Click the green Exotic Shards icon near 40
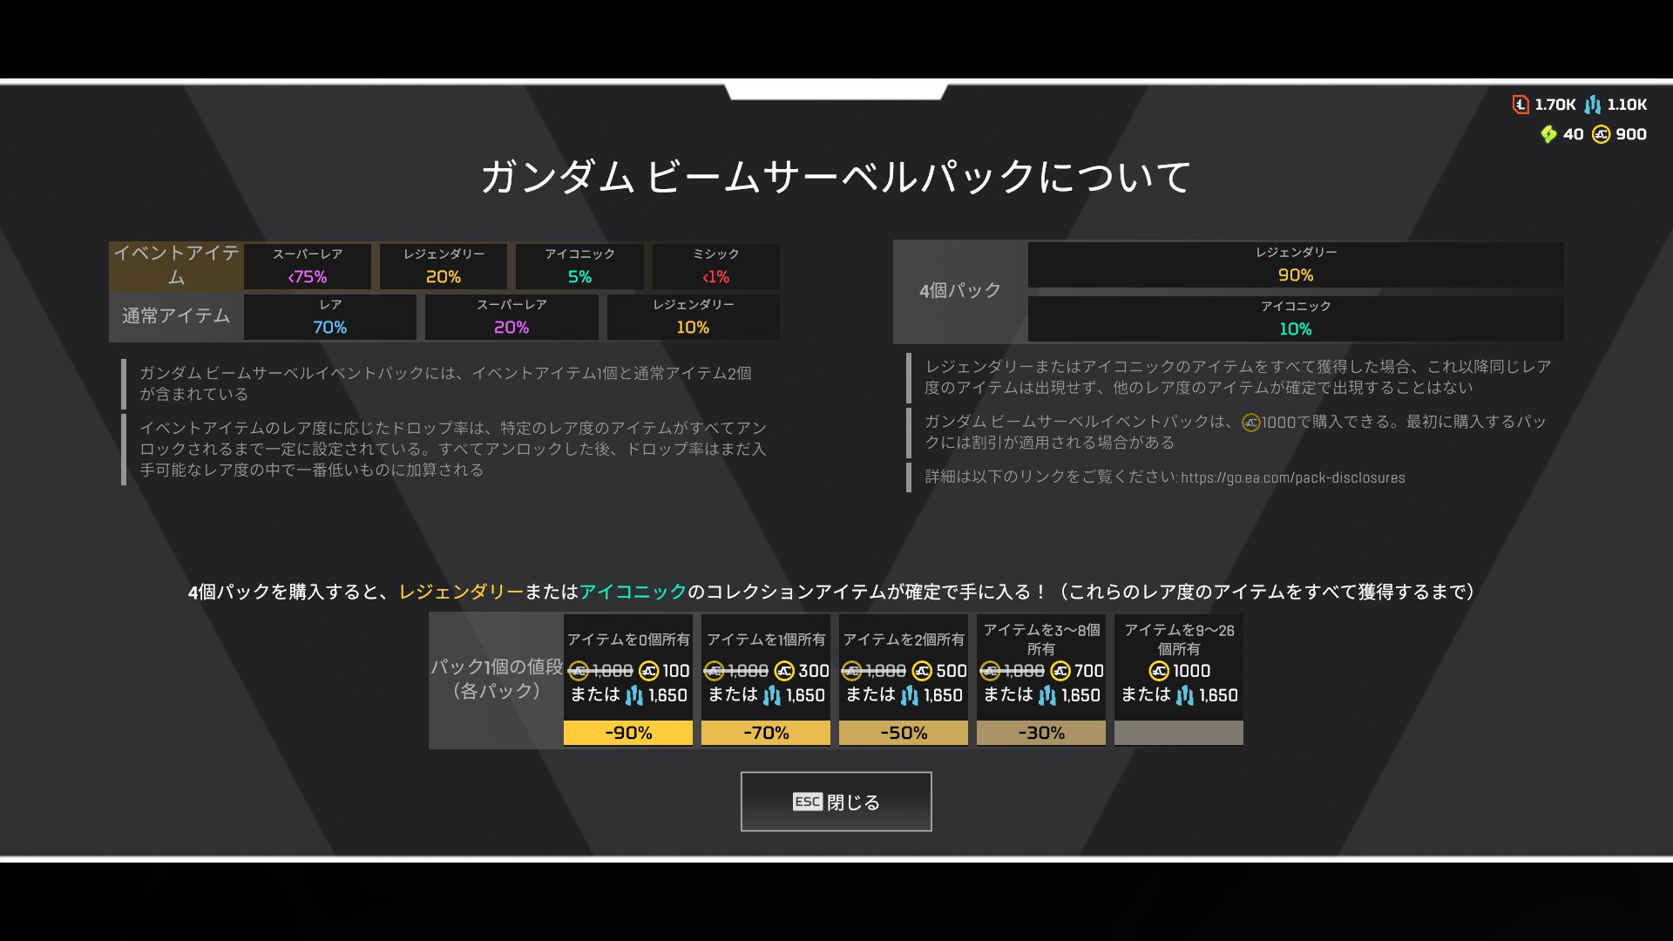This screenshot has height=941, width=1673. pyautogui.click(x=1548, y=134)
